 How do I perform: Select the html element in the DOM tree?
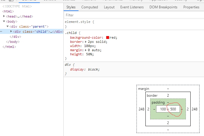click(8, 11)
